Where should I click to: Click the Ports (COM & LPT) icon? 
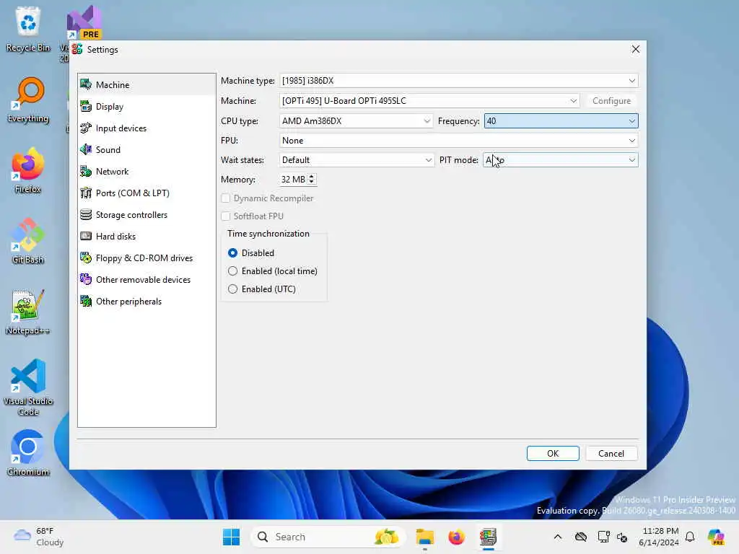click(x=86, y=193)
